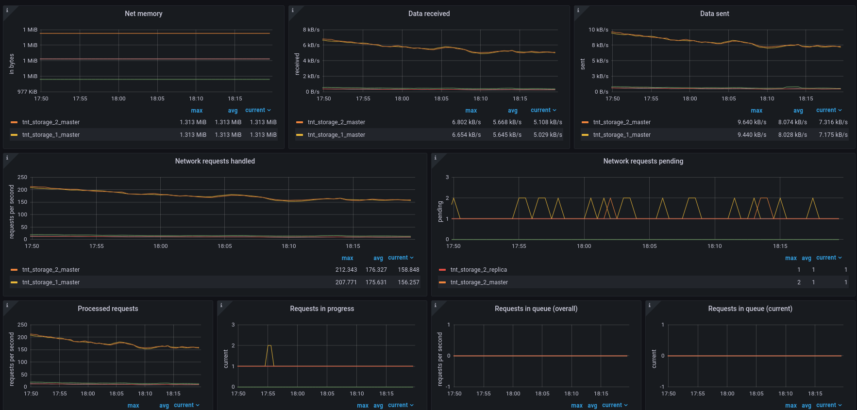Screen dimensions: 857x410
Task: Sort Data sent legend by avg column
Action: point(798,111)
